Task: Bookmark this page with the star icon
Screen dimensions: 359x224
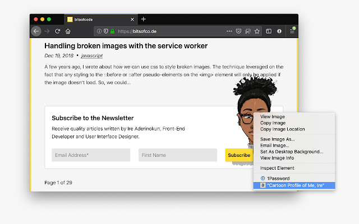Action: click(257, 31)
